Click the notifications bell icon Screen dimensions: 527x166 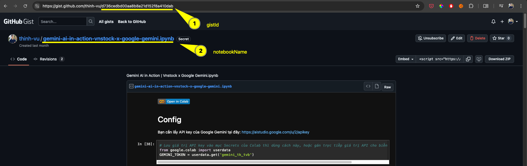(x=493, y=22)
